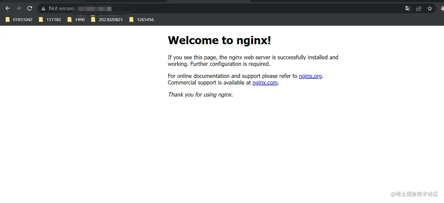The width and height of the screenshot is (444, 203).
Task: Visit the nginx.com commercial support link
Action: (x=265, y=83)
